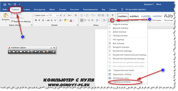Open Границы и заливка dialog entry
This screenshot has width=178, height=91.
click(127, 82)
